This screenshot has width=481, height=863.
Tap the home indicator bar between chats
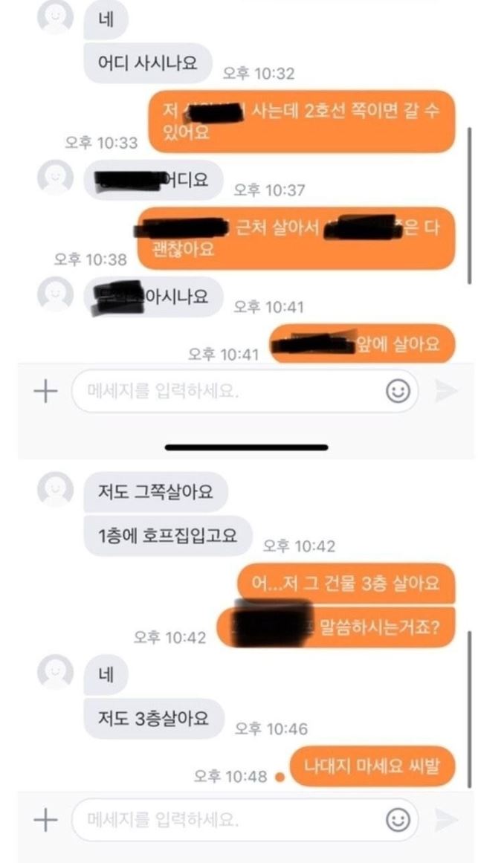[247, 447]
